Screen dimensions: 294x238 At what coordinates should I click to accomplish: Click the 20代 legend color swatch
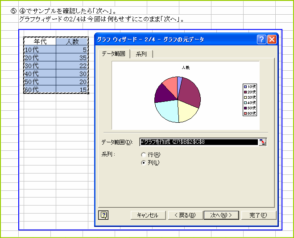[x=245, y=92]
